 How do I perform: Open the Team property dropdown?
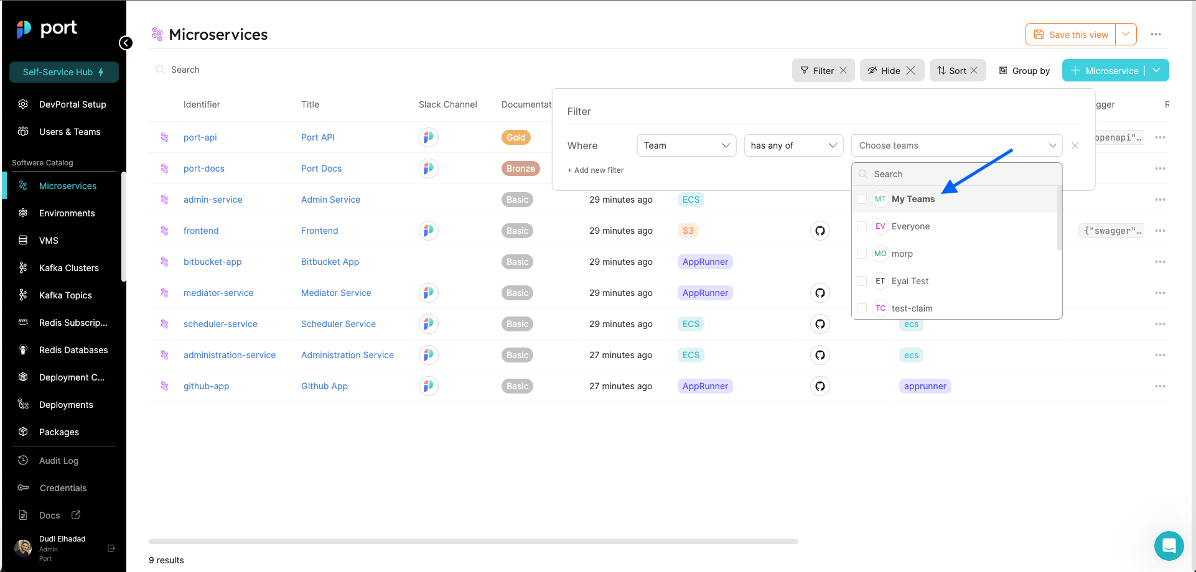(686, 145)
